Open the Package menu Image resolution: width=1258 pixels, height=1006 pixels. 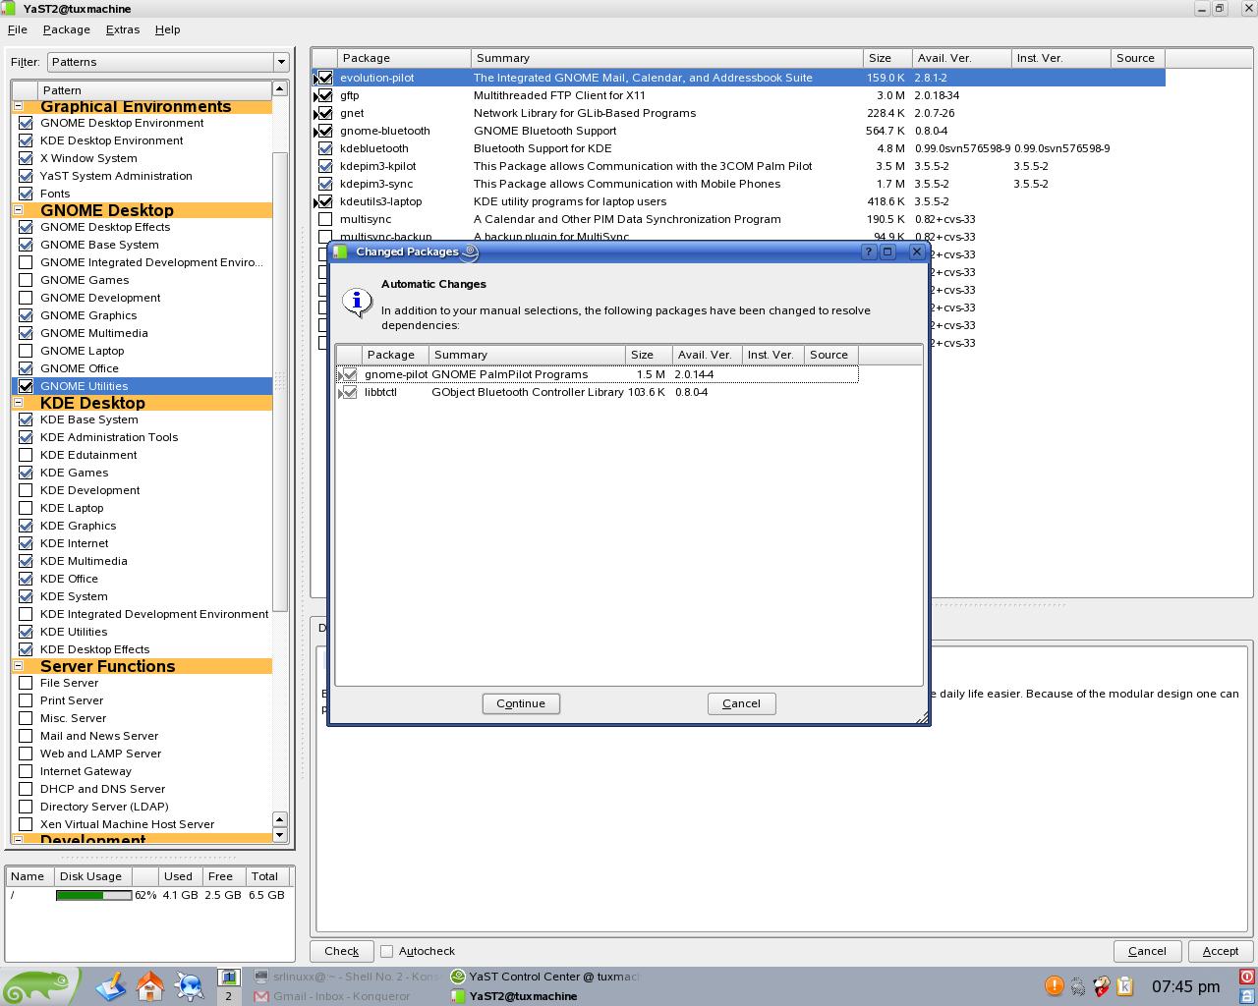[x=66, y=29]
